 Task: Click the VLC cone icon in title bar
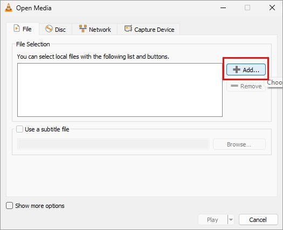tap(9, 8)
